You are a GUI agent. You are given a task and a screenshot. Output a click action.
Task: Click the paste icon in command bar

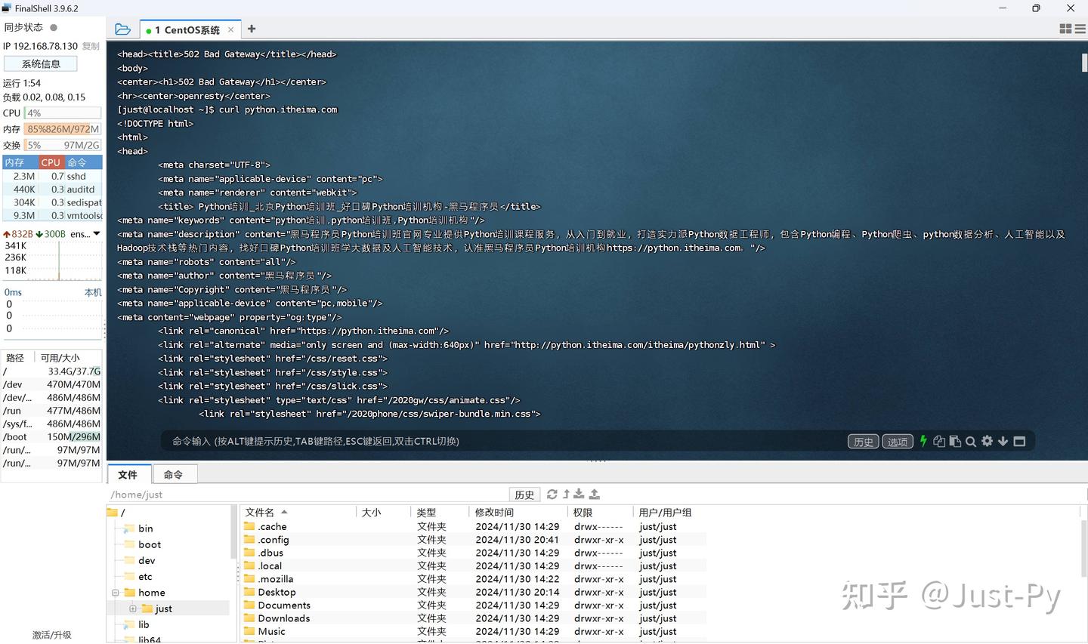click(x=955, y=441)
